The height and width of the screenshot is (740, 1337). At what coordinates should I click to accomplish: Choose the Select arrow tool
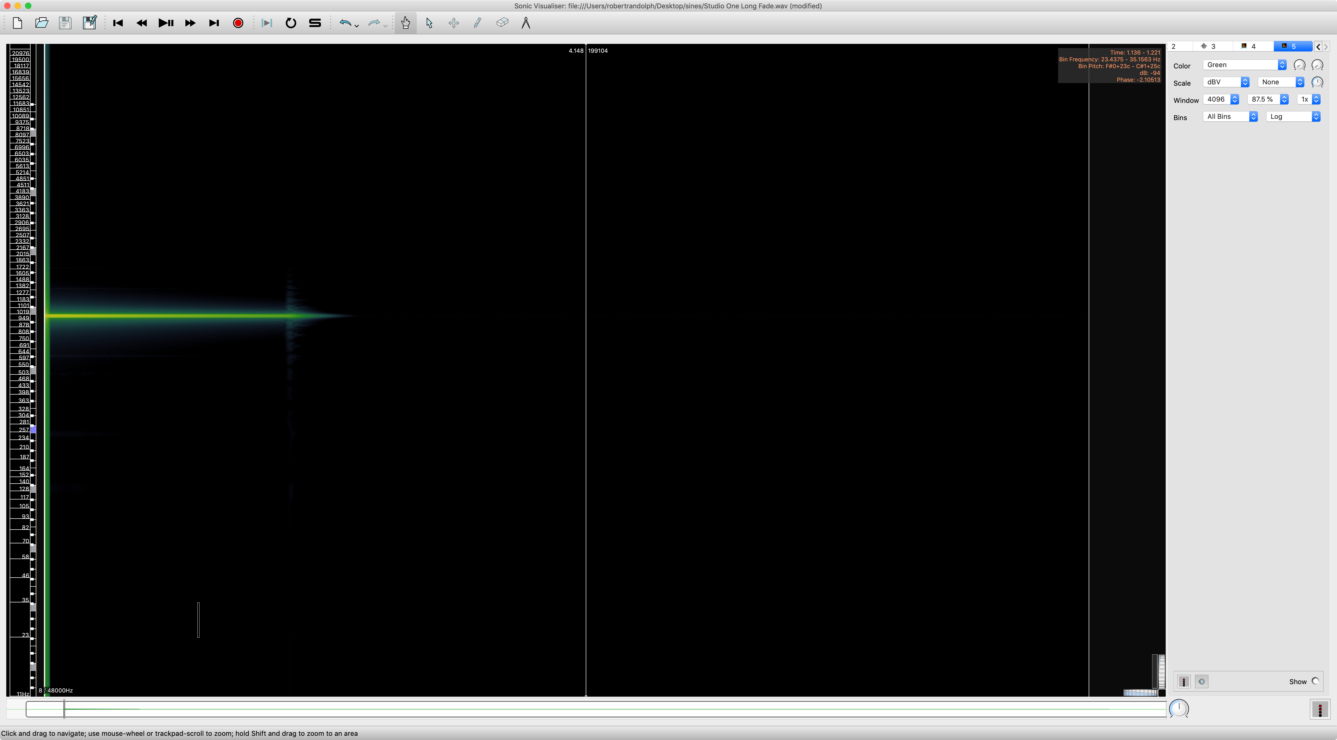(x=429, y=23)
